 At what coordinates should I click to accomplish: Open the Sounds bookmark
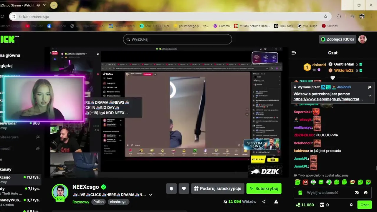(x=330, y=26)
